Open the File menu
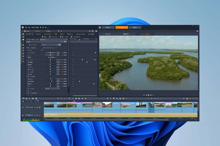This screenshot has width=220, height=146. point(26,27)
